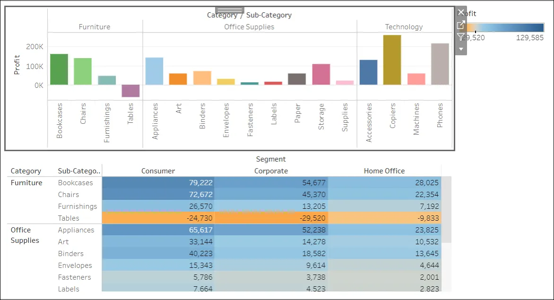Click the Bookcases Consumer cell 79,222
The height and width of the screenshot is (300, 554).
[158, 182]
